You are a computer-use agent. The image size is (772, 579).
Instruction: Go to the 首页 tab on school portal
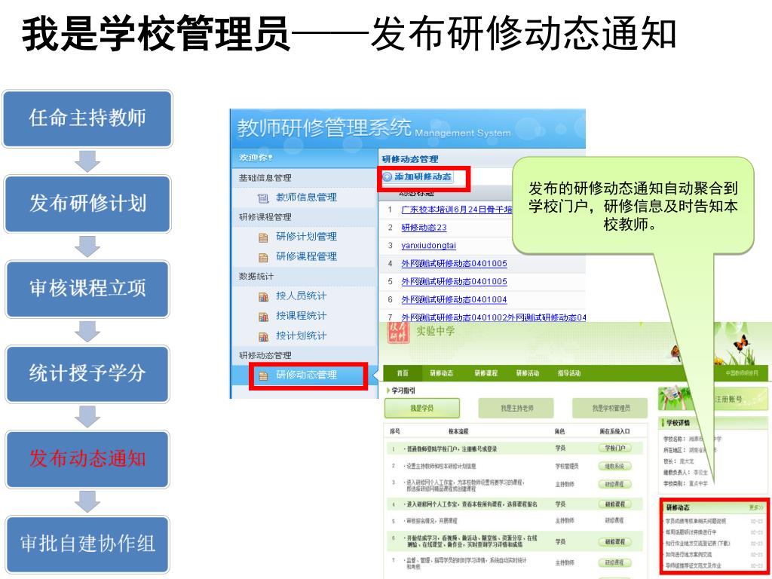pyautogui.click(x=403, y=373)
